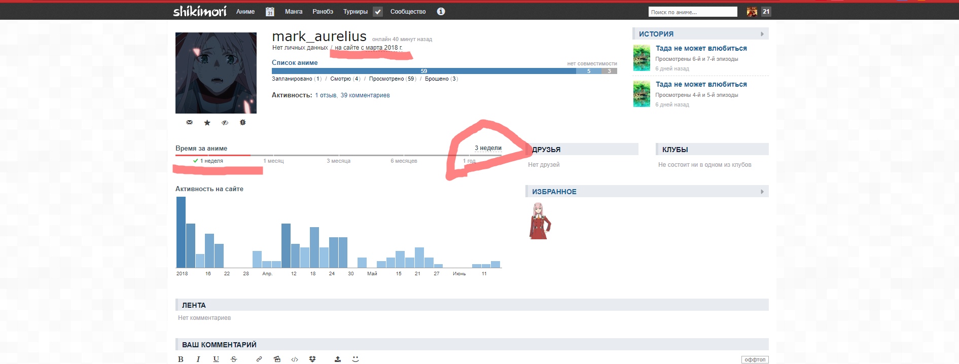Toggle bold formatting in comment editor
This screenshot has height=364, width=959.
181,359
